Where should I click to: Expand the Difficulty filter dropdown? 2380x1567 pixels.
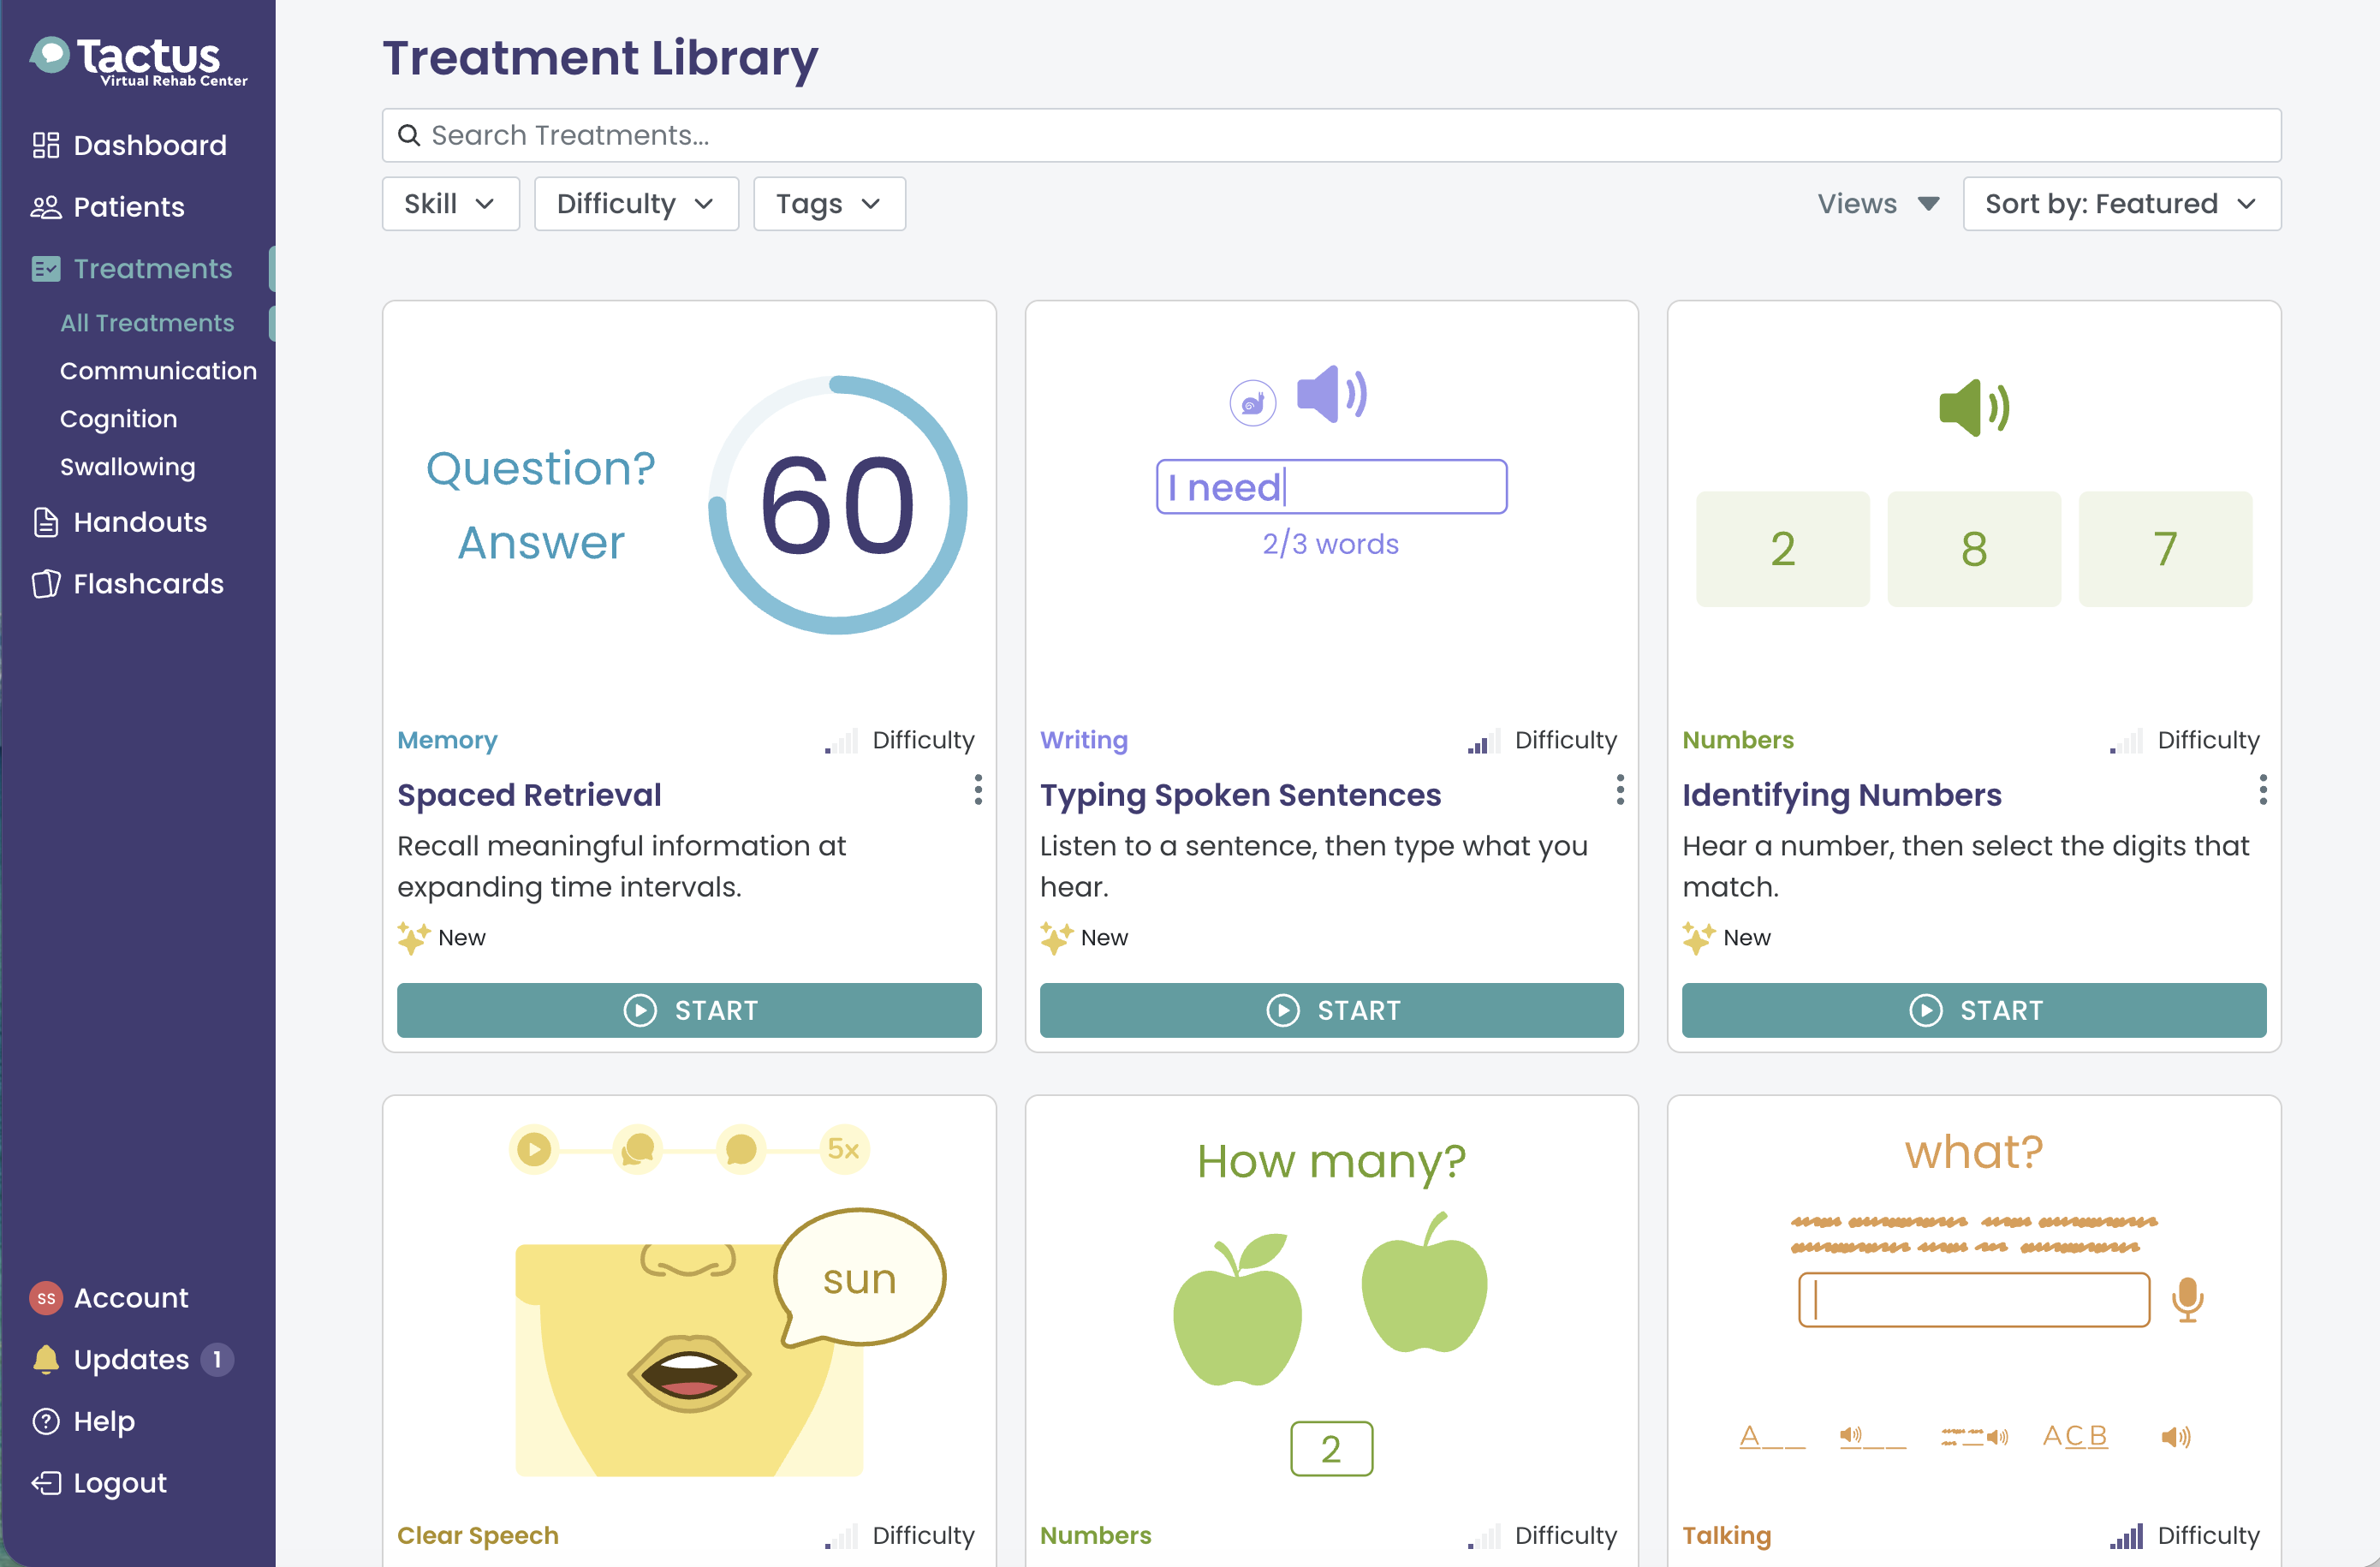636,204
